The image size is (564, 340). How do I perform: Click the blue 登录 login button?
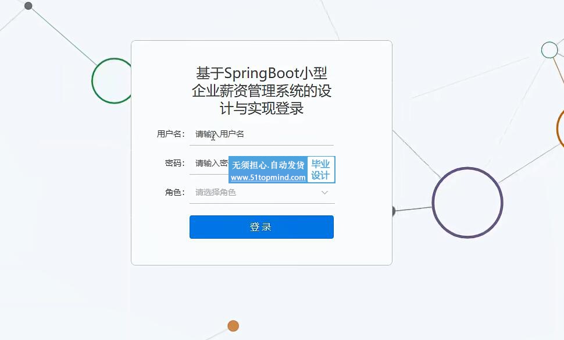[x=262, y=227]
